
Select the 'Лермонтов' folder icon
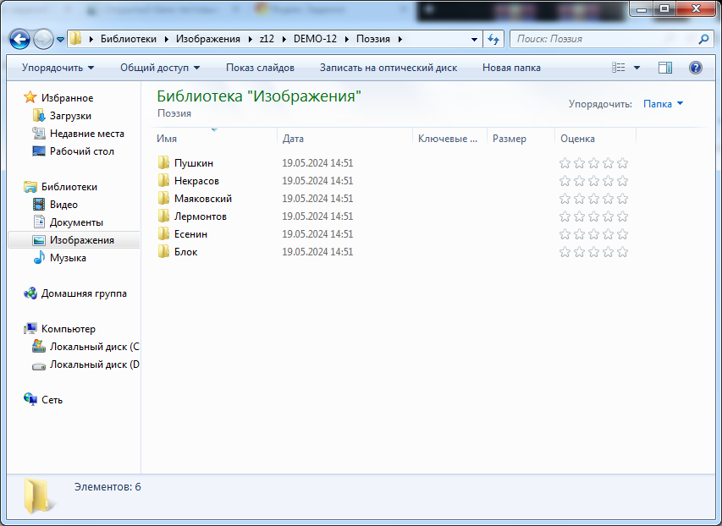click(x=163, y=216)
